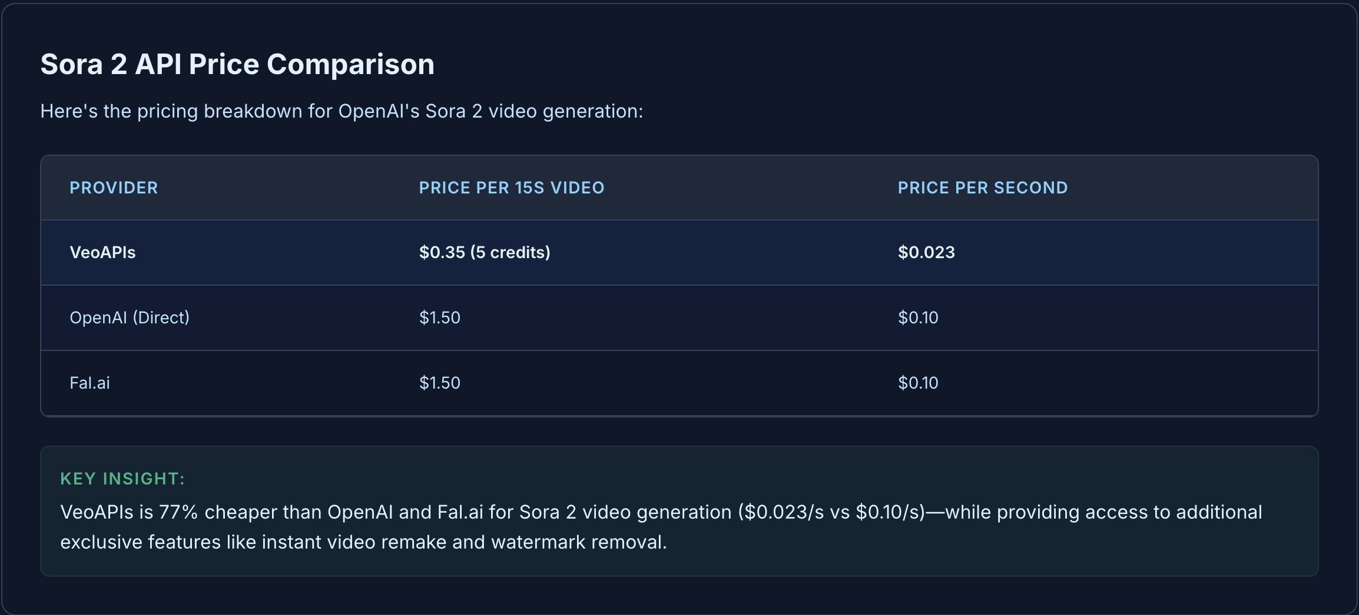Screen dimensions: 1359x615
Task: Click the "($0.023/s vs $0.10/s)" comparison text
Action: [831, 512]
